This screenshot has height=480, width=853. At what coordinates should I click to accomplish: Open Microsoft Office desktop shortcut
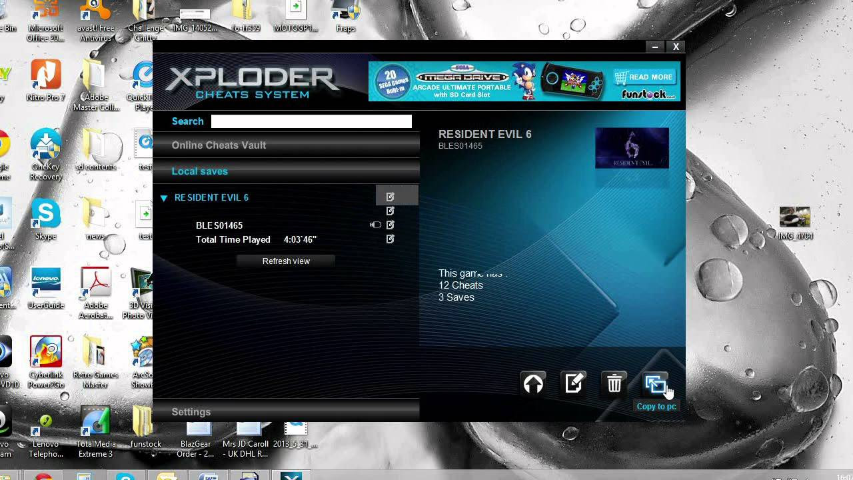tap(45, 21)
